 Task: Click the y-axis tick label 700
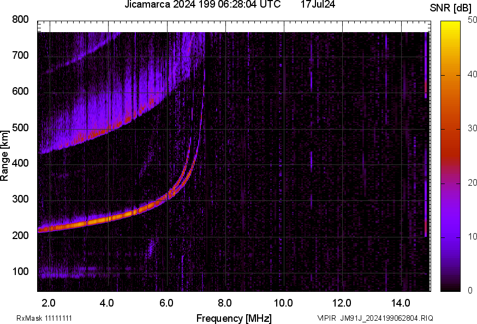pyautogui.click(x=20, y=55)
